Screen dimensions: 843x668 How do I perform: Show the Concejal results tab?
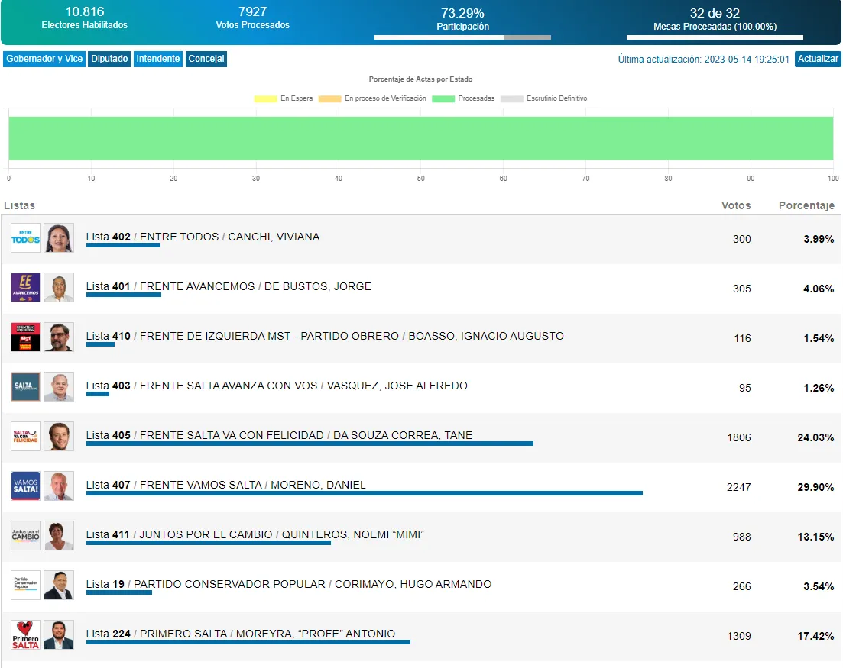pos(206,59)
